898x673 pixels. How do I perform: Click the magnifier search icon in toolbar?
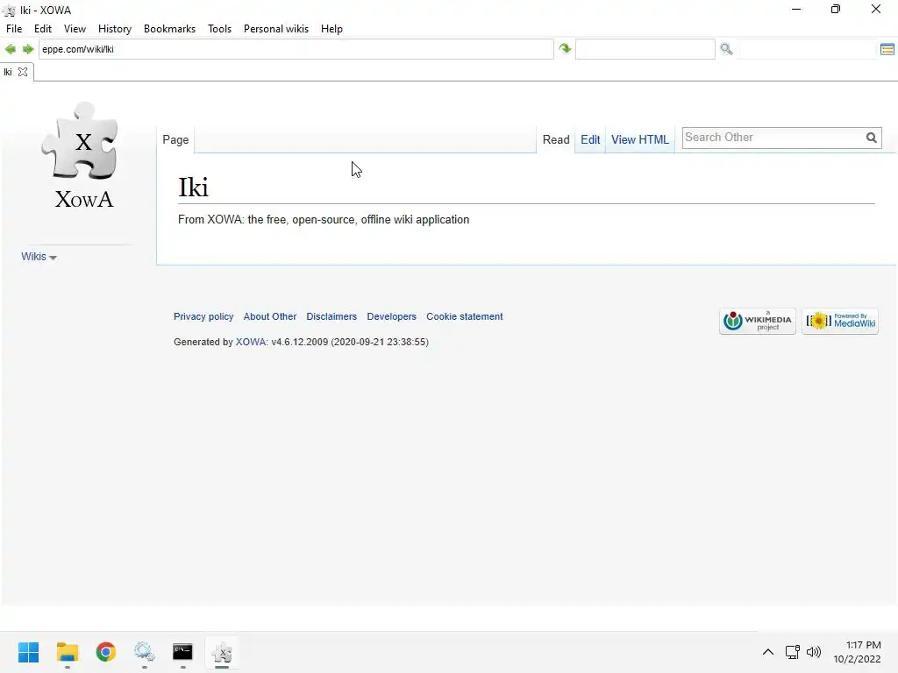[726, 49]
